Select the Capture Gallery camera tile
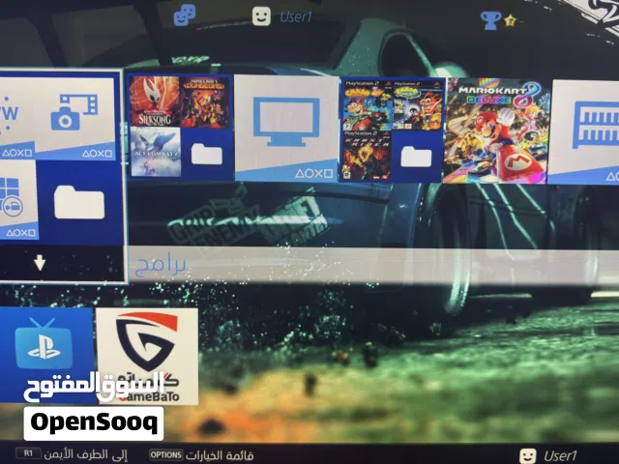Image resolution: width=619 pixels, height=464 pixels. coord(75,118)
